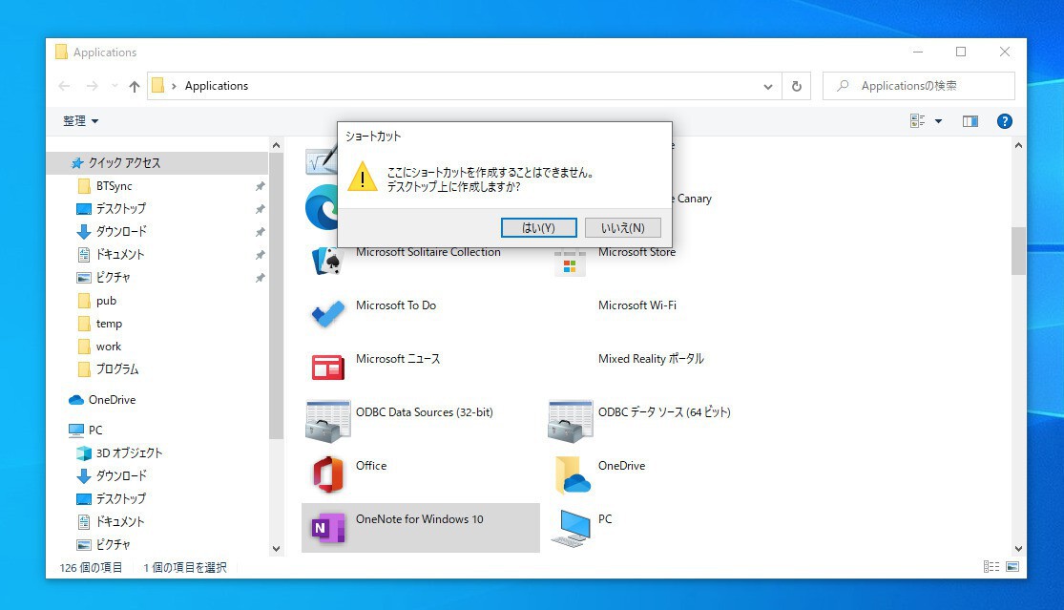Viewport: 1064px width, 610px height.
Task: Open the 整理 menu
Action: pos(81,121)
